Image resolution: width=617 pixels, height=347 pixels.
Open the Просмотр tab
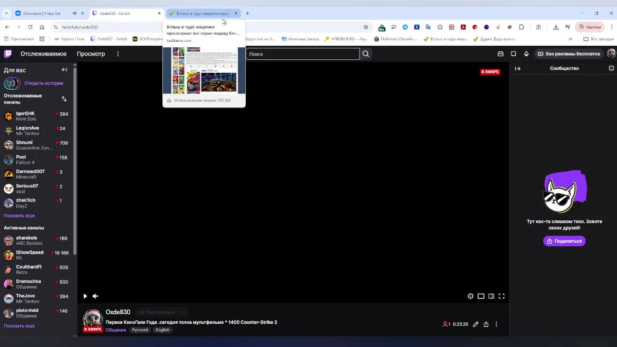91,54
